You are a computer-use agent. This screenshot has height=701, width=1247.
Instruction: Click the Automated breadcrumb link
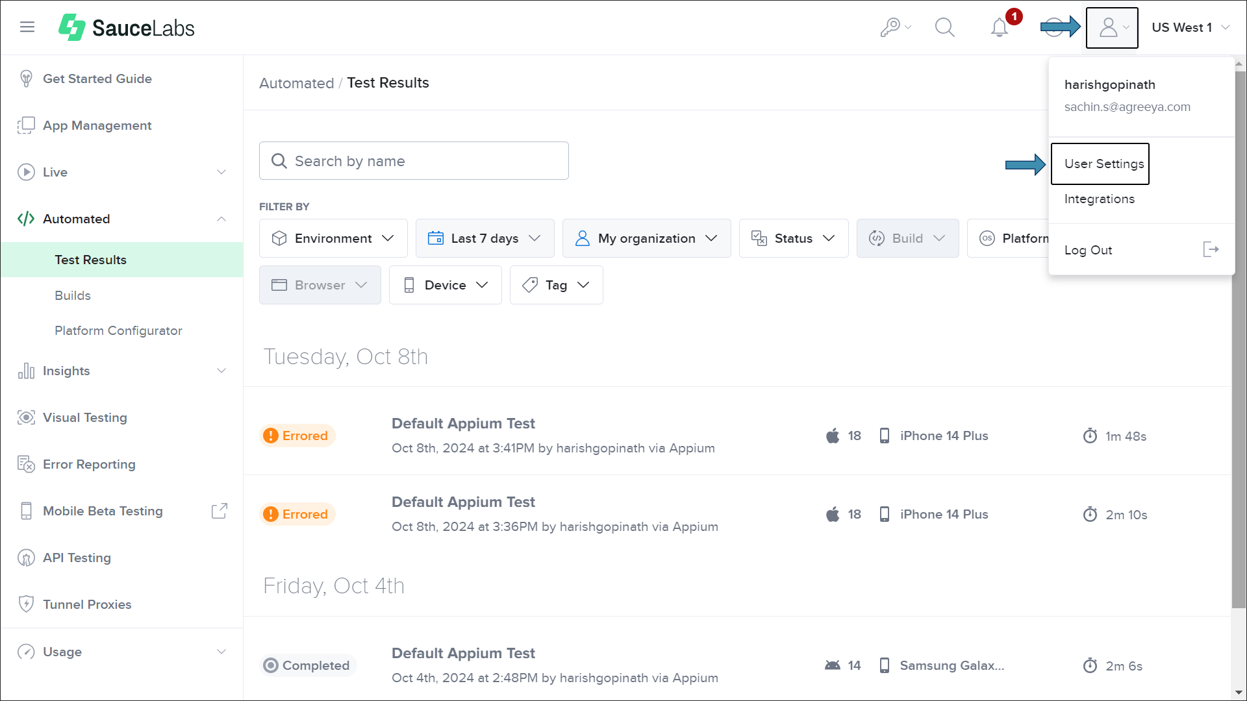click(x=297, y=83)
